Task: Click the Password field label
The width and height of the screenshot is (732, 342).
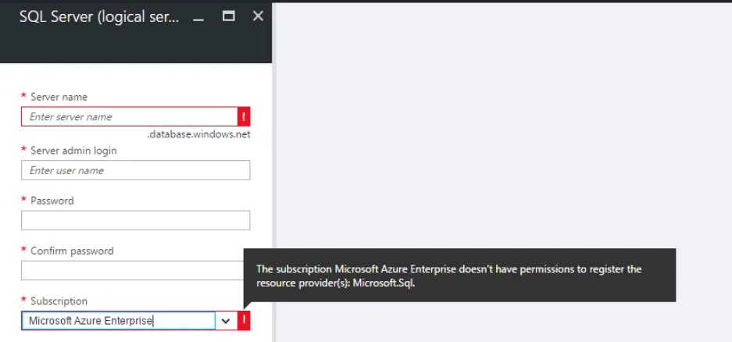Action: pos(52,201)
